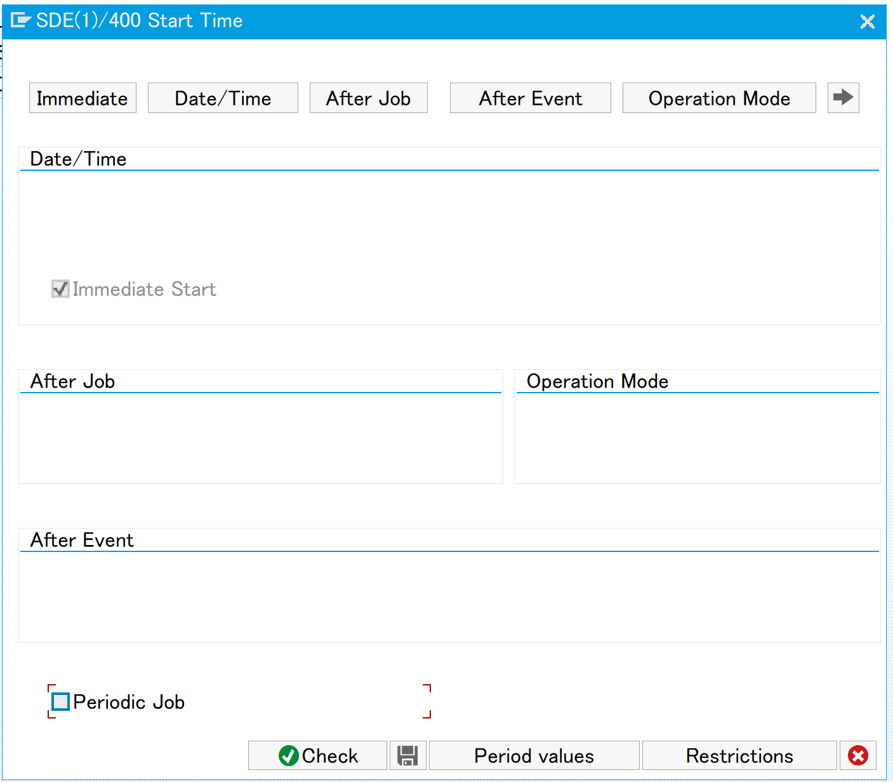Click the right arrow for more start options
893x782 pixels.
(x=843, y=98)
